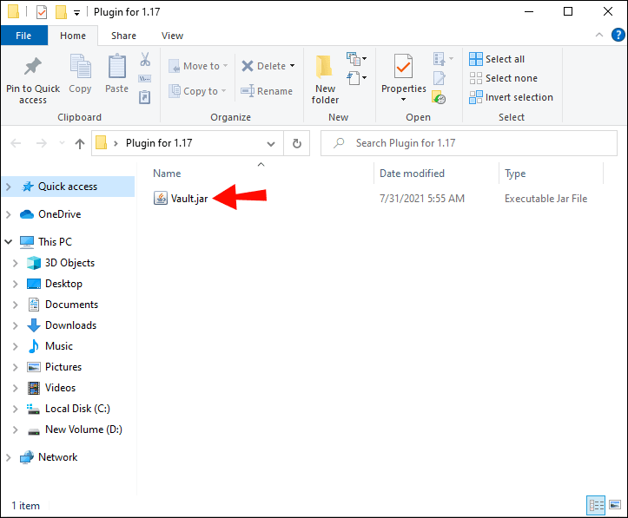Click the Copy to button
Image resolution: width=628 pixels, height=518 pixels.
coord(197,91)
